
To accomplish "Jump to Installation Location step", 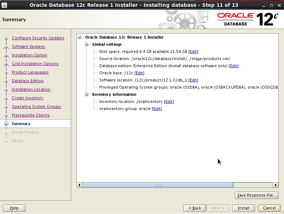I will (31, 89).
